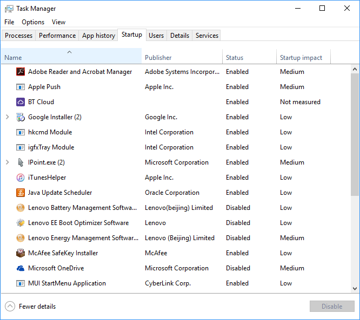Click the MUI StartMenu Application icon
Viewport: 360px width, 320px height.
(21, 283)
